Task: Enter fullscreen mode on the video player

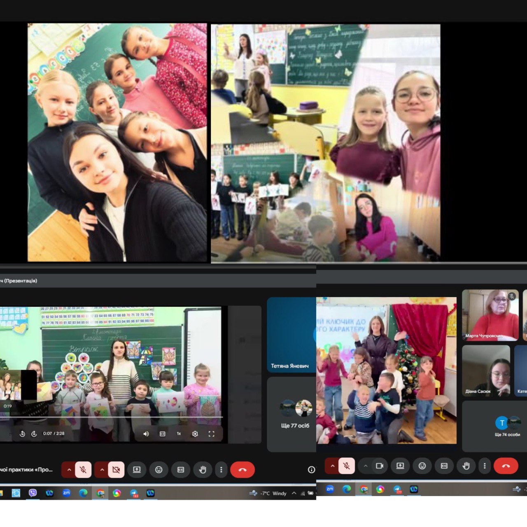Action: (x=211, y=434)
